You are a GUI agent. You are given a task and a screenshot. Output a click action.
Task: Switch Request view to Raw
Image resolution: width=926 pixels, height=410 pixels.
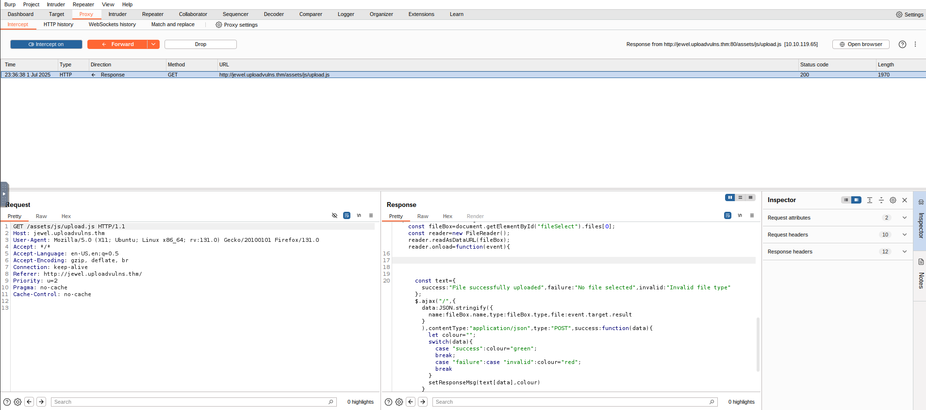tap(41, 216)
